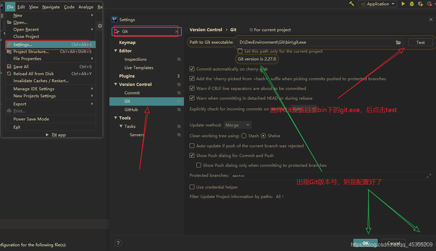Select the Shelve radio button
436x251 pixels.
pyautogui.click(x=263, y=136)
